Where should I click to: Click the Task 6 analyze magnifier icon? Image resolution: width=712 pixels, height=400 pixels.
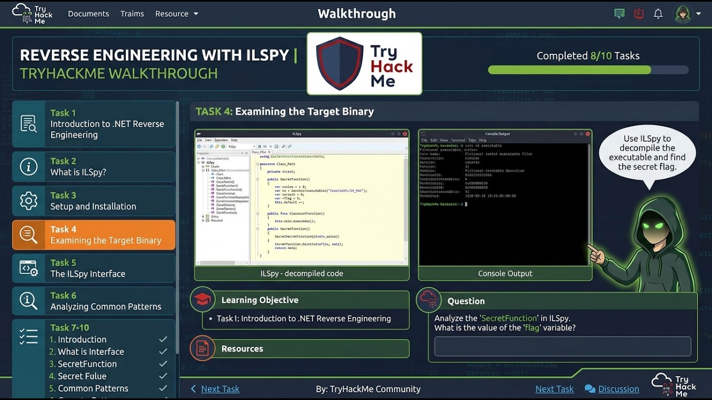coord(28,301)
